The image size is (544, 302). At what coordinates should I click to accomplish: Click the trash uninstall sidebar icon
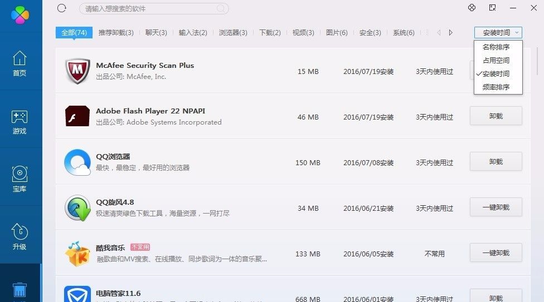point(20,290)
